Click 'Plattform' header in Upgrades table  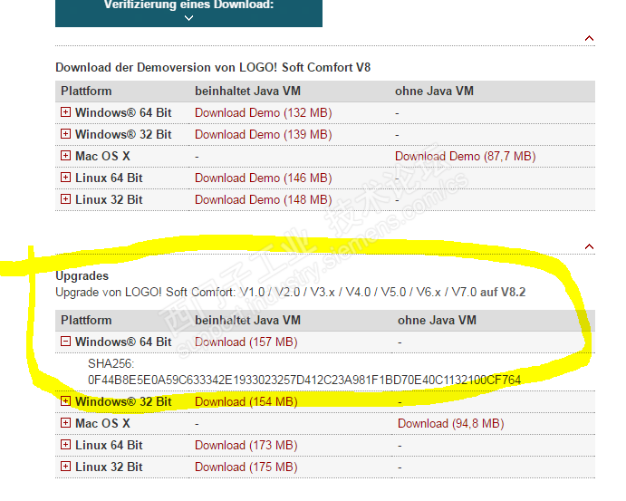[86, 320]
